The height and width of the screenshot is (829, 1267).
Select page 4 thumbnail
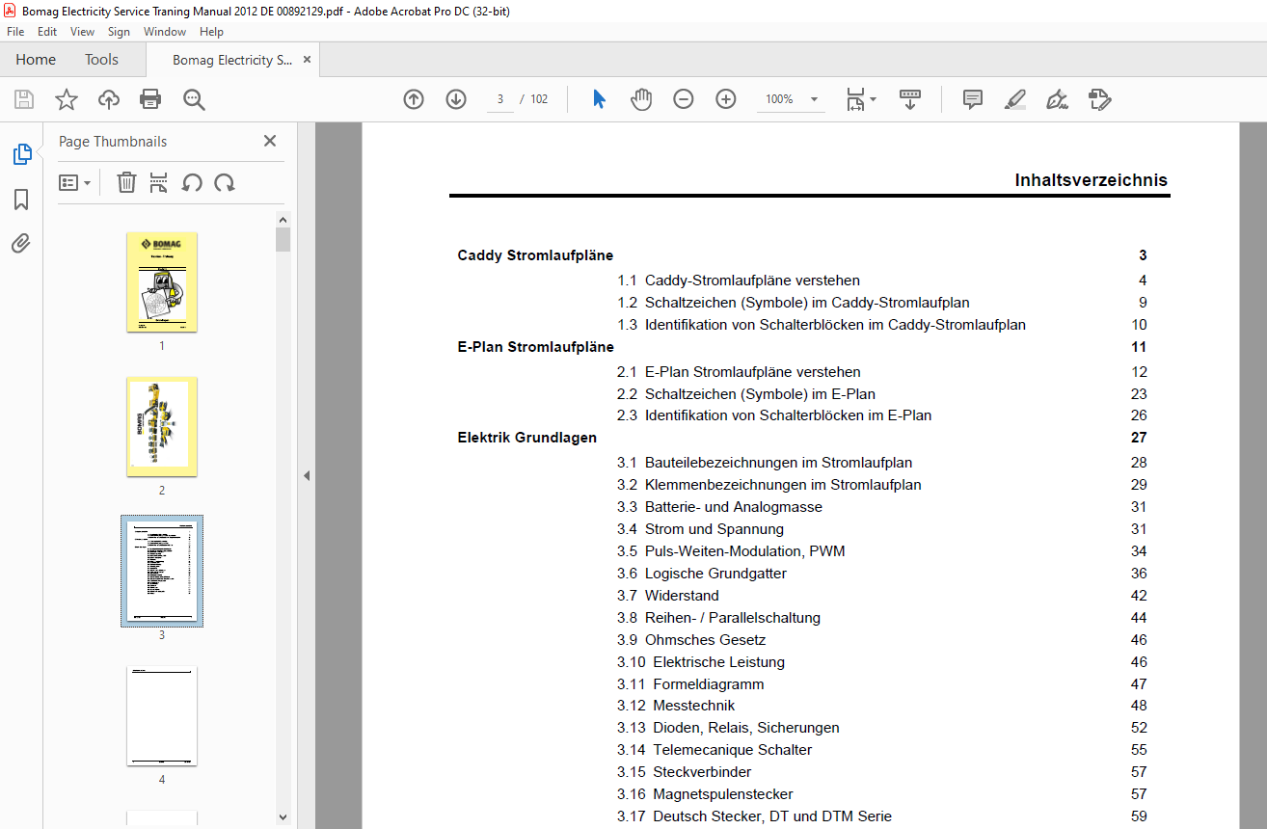click(162, 716)
